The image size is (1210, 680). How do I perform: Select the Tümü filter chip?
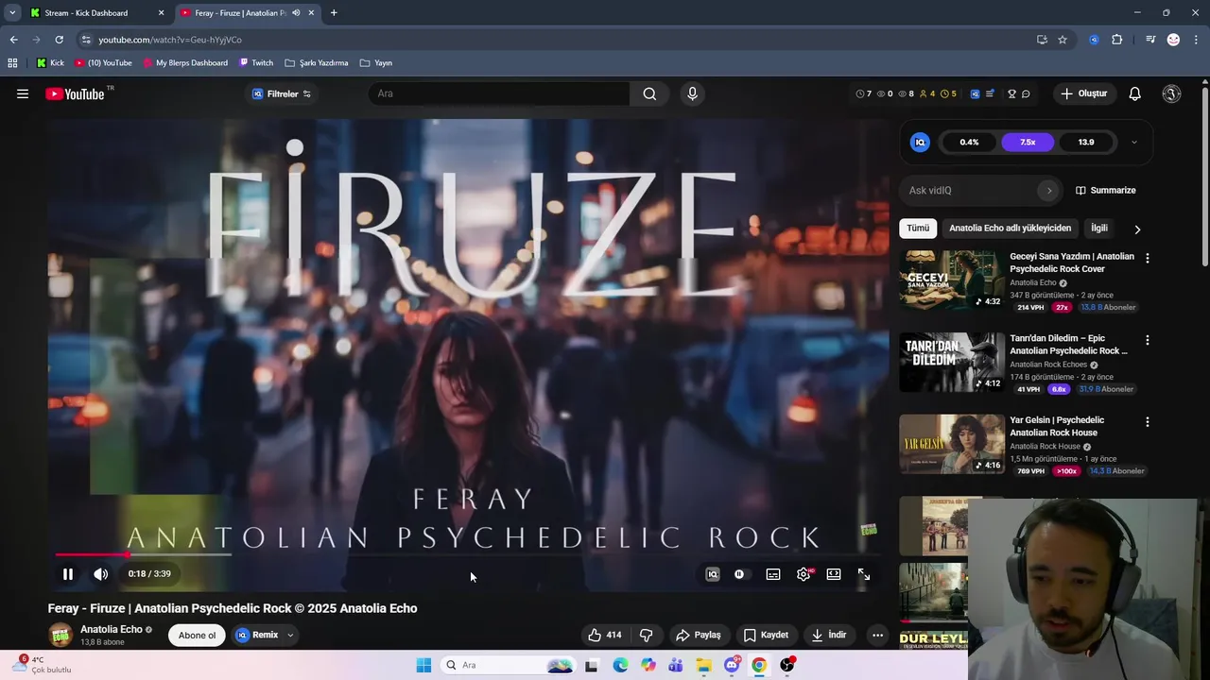pos(918,229)
